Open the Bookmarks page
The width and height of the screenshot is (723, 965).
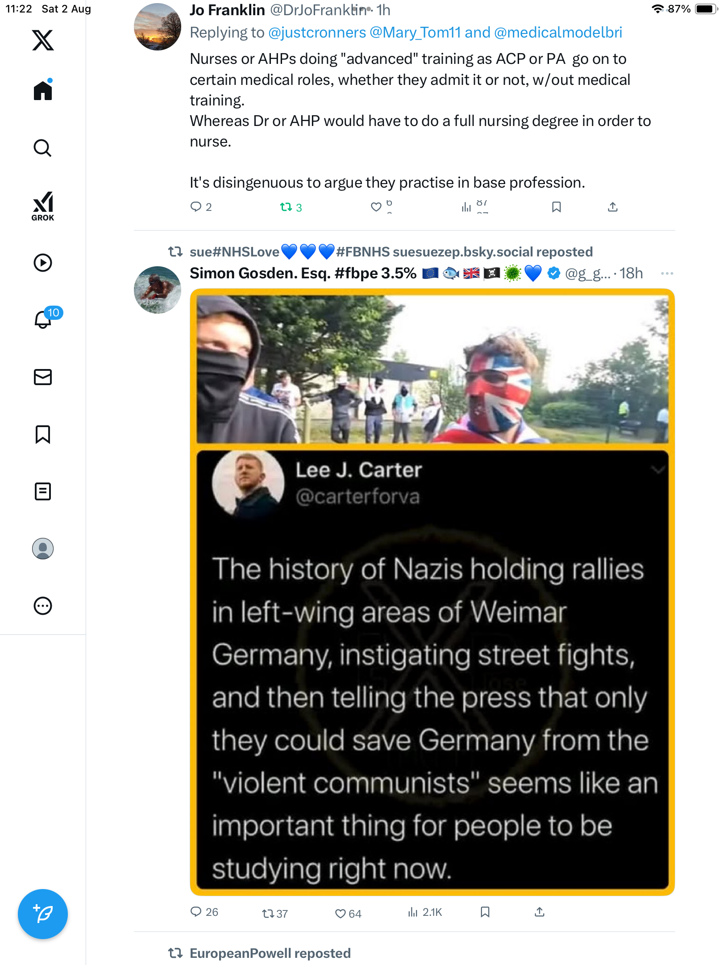(x=43, y=434)
